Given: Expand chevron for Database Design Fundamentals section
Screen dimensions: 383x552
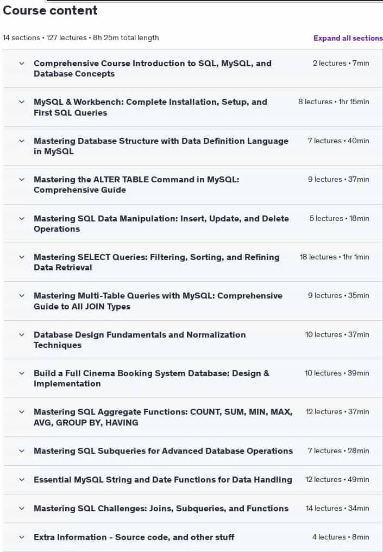Looking at the screenshot, I should pos(22,335).
